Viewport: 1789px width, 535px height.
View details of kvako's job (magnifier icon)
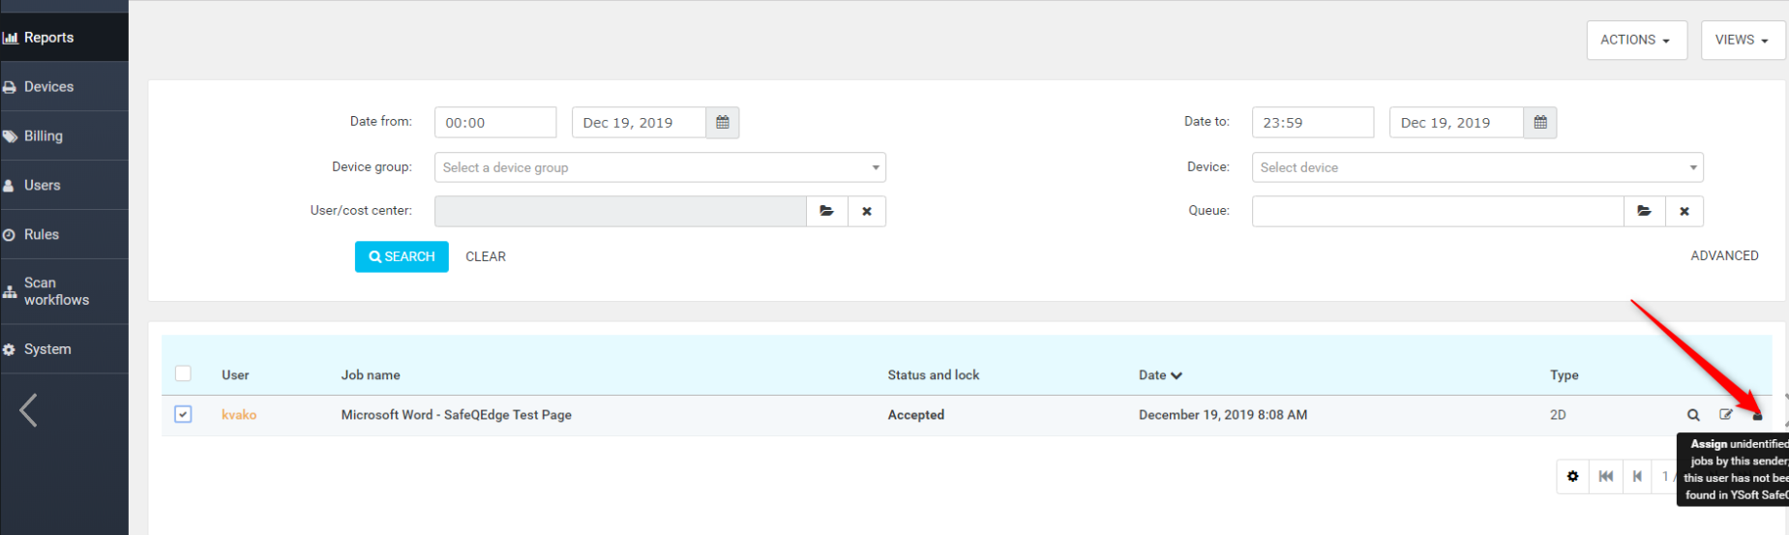1693,415
